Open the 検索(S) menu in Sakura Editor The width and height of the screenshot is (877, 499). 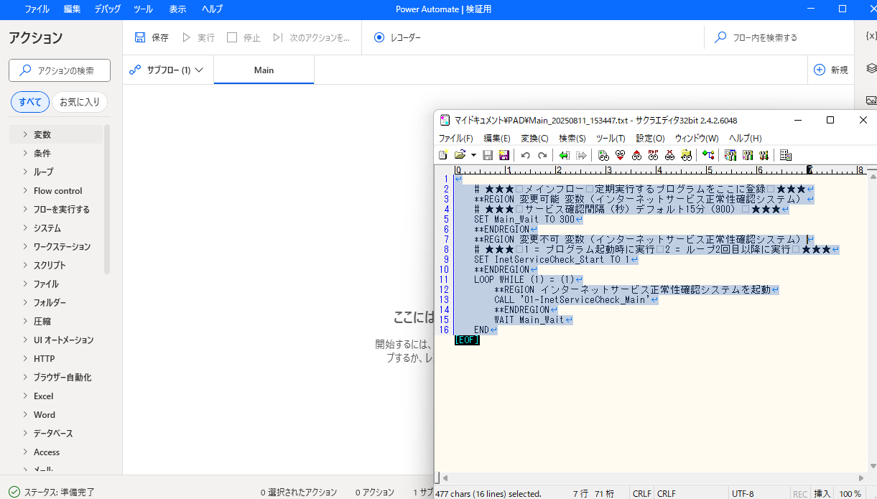[x=572, y=138]
